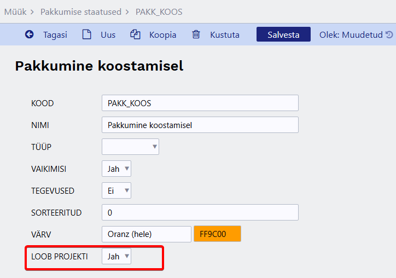The image size is (396, 278).
Task: Click the orange FF9C00 color swatch
Action: (x=217, y=234)
